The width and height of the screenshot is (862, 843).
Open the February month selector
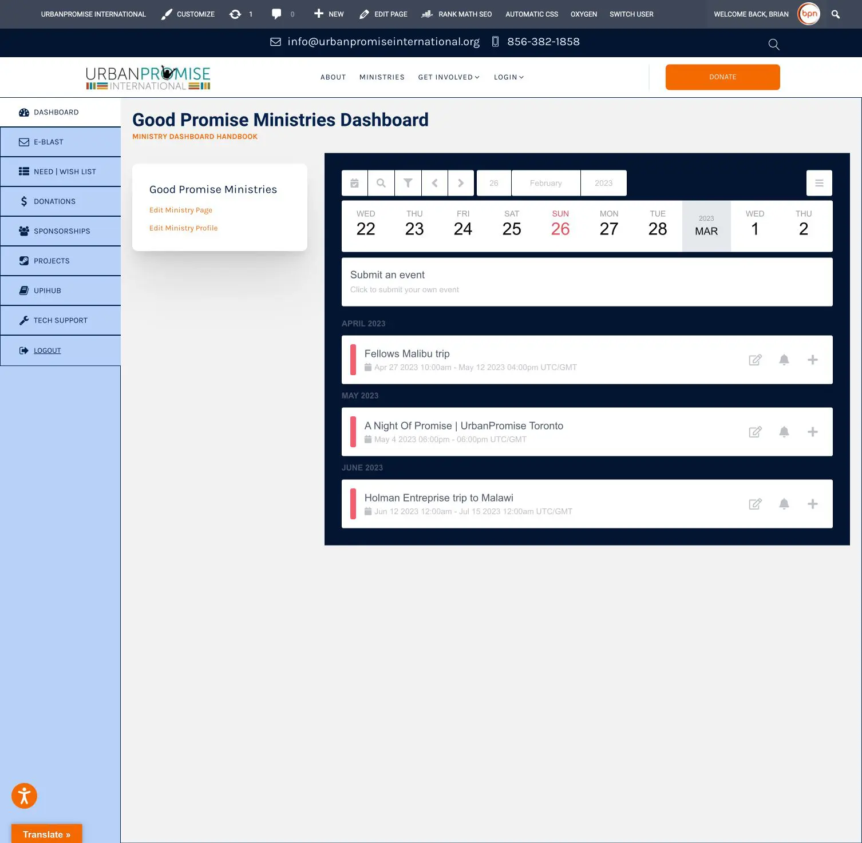[x=546, y=183]
